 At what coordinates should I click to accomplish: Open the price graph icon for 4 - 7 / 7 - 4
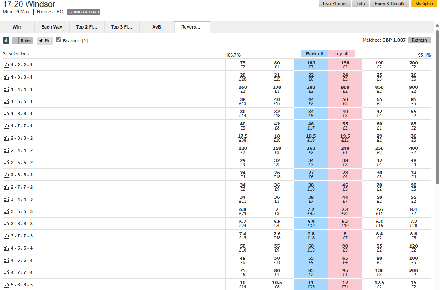[6, 272]
